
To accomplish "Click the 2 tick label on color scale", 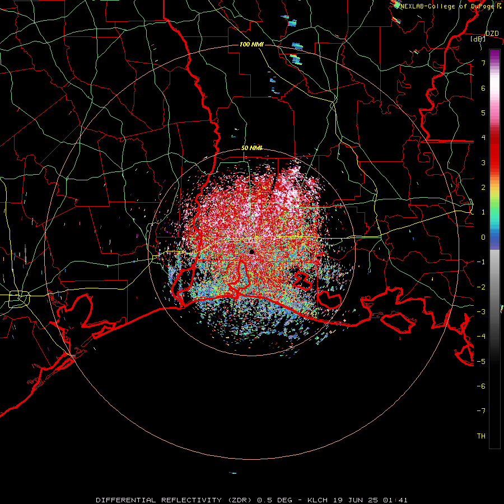I will [483, 188].
